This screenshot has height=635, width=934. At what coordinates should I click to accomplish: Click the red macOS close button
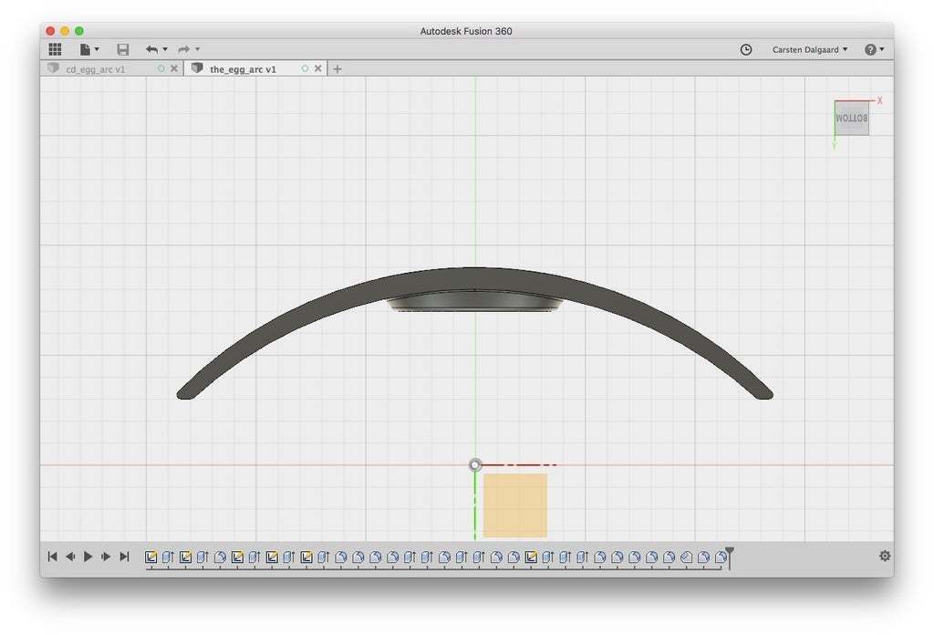[x=51, y=31]
